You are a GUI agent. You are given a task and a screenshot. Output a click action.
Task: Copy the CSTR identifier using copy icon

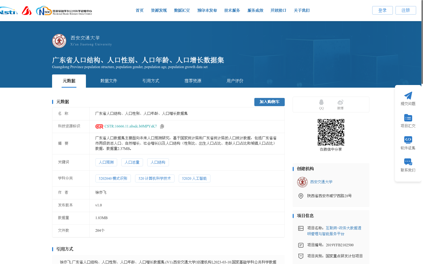click(162, 126)
